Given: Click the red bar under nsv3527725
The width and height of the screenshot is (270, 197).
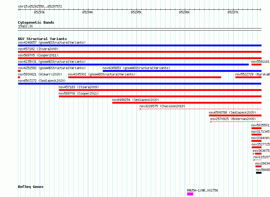Looking at the screenshot, I should (257, 147).
